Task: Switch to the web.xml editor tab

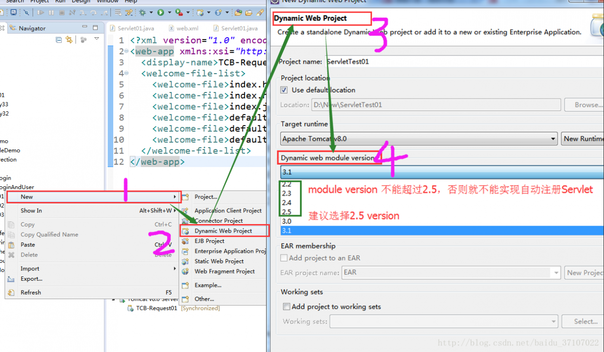Action: pos(184,28)
